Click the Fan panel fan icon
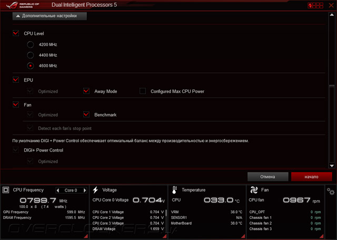The image size is (337, 240). click(254, 190)
